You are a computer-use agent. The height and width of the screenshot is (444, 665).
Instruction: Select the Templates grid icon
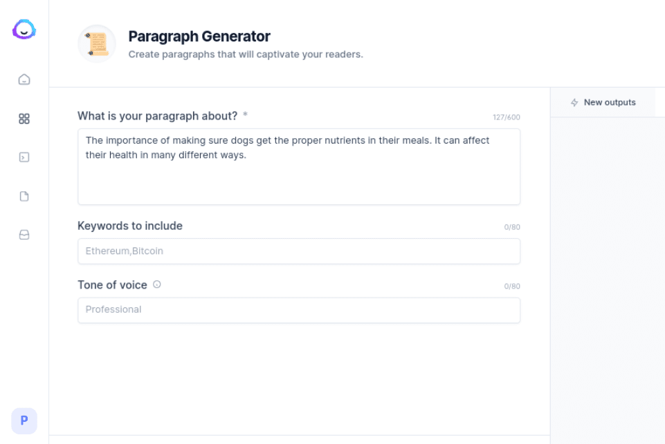(x=24, y=118)
